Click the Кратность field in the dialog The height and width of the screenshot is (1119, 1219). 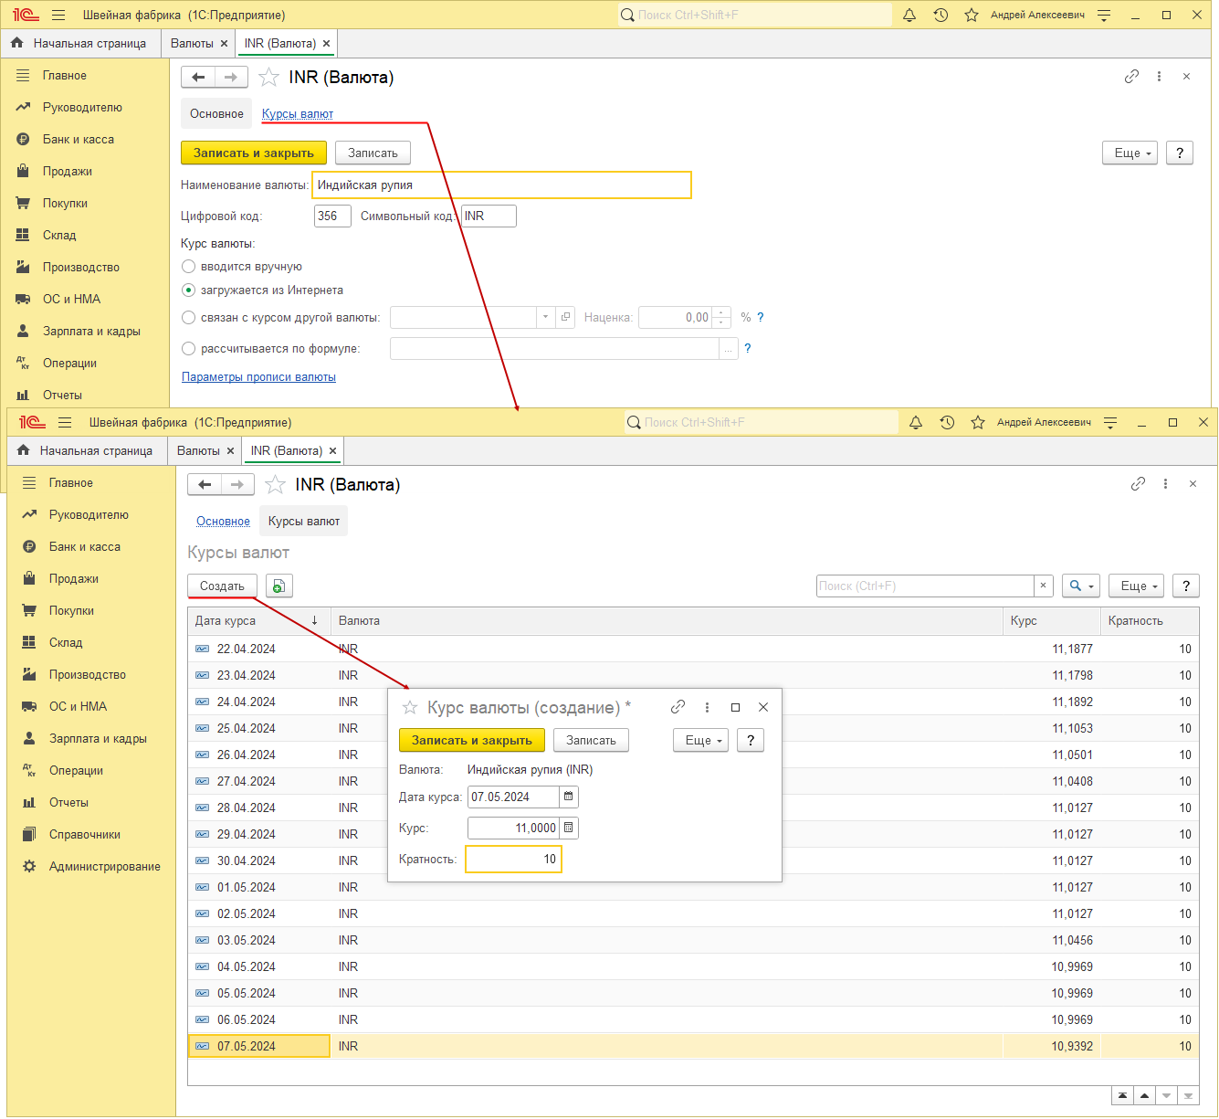513,859
